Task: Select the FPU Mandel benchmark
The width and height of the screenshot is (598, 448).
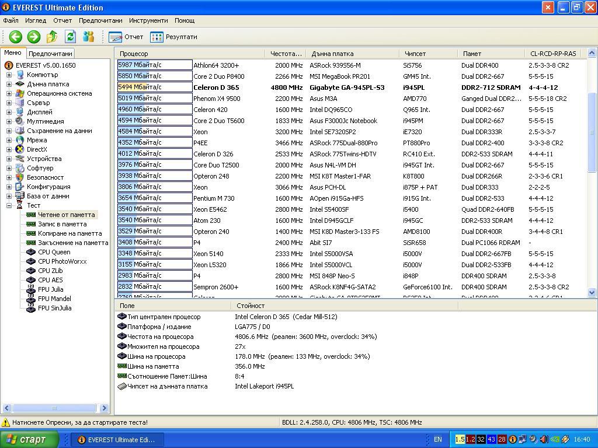Action: (x=54, y=299)
